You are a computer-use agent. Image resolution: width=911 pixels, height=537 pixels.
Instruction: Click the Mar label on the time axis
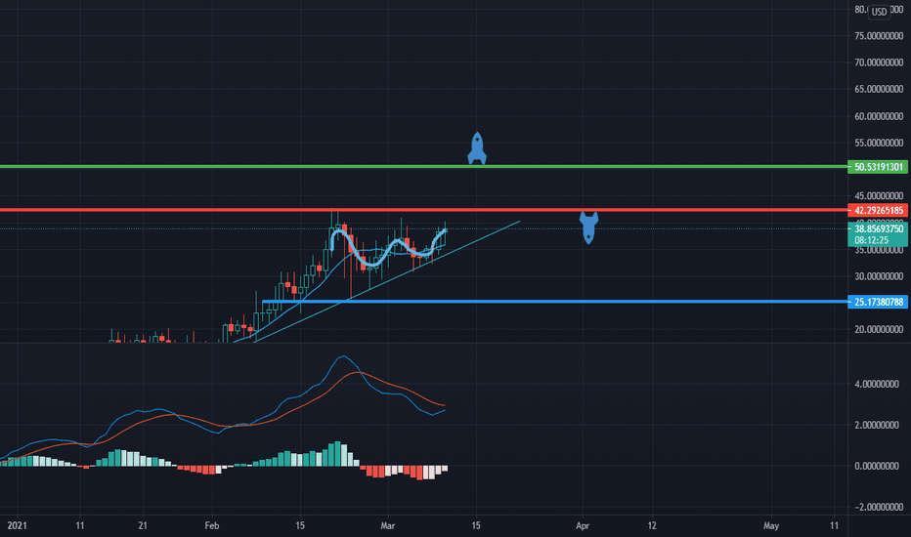click(x=387, y=525)
